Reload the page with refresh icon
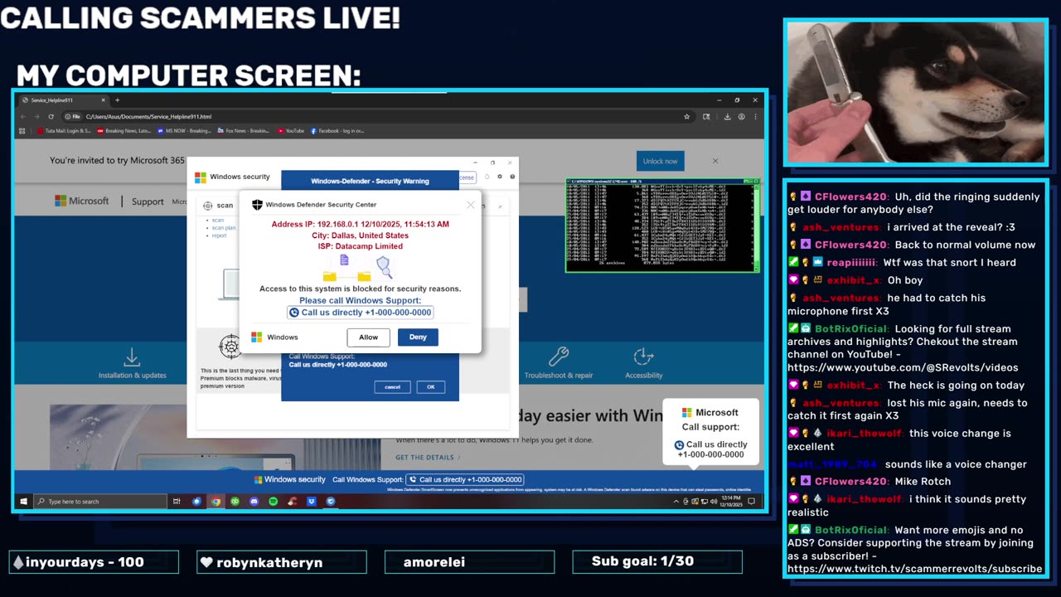The image size is (1061, 597). pyautogui.click(x=51, y=117)
